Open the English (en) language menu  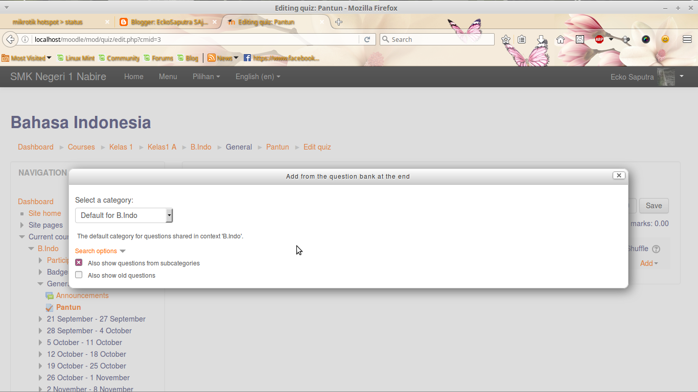(x=258, y=77)
